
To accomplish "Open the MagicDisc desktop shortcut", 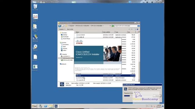I will tap(35, 47).
